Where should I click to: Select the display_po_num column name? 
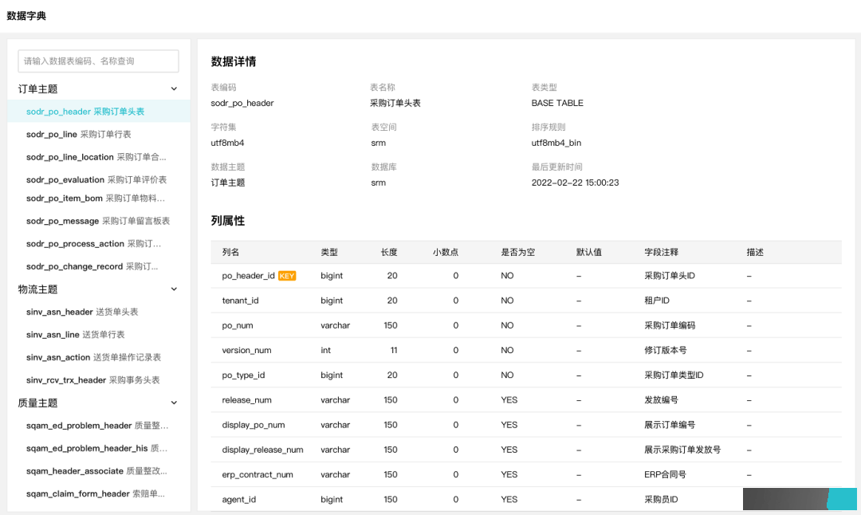tap(254, 425)
